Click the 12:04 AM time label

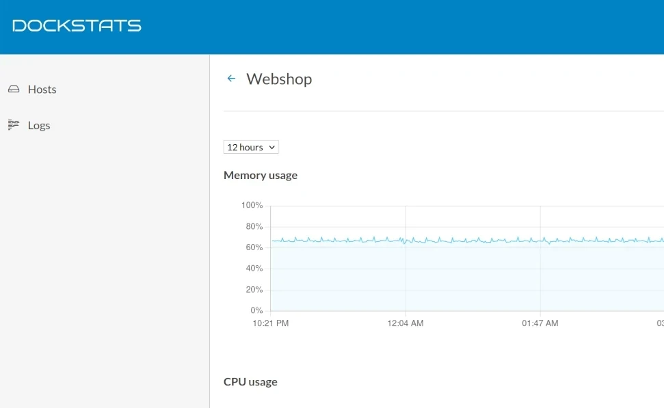point(406,323)
